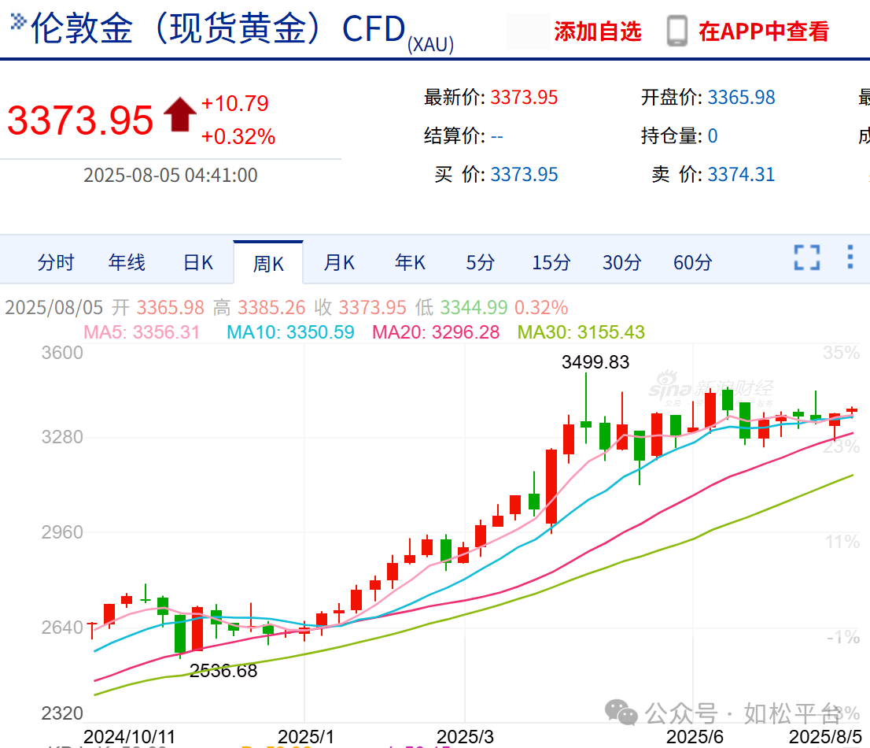Image resolution: width=870 pixels, height=748 pixels.
Task: Show the 30分 chart
Action: (x=622, y=262)
